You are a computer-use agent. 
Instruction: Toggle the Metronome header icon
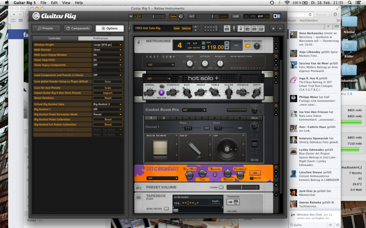[x=241, y=28]
